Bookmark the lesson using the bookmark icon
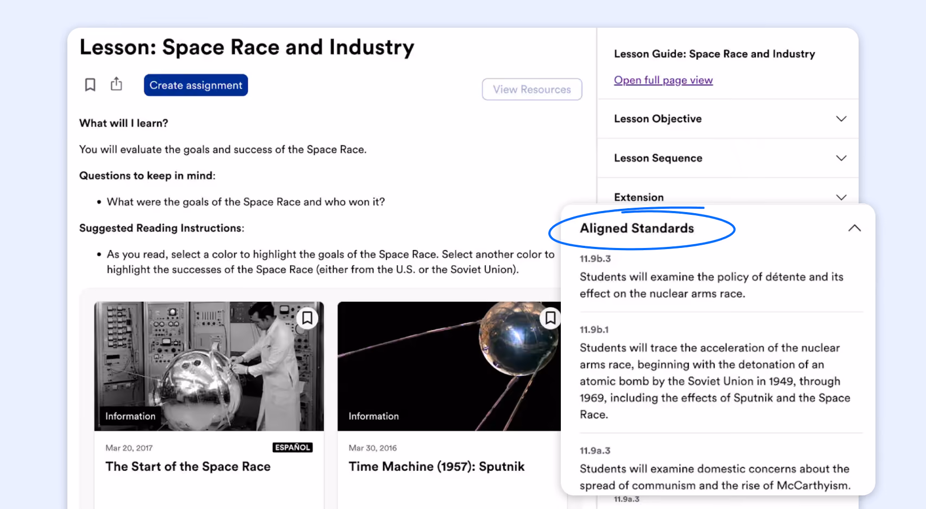Screen dimensions: 926x509 [90, 85]
